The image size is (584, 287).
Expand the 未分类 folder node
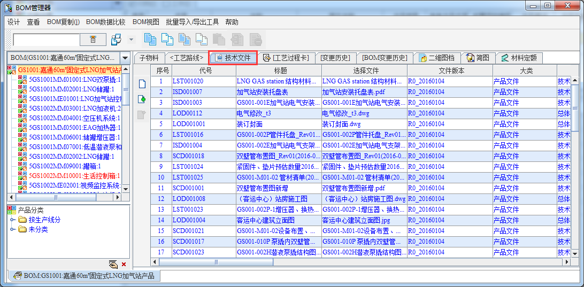click(x=12, y=229)
